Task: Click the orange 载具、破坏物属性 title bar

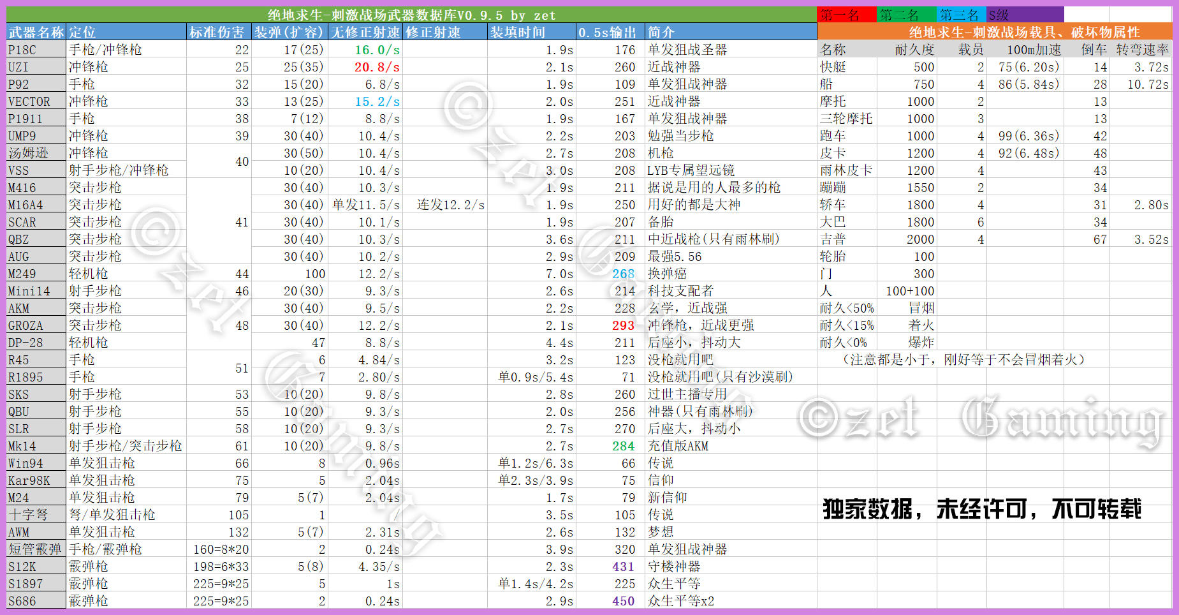Action: pos(995,32)
